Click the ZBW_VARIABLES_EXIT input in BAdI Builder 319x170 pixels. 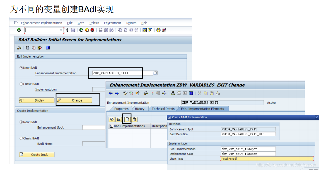click(123, 73)
